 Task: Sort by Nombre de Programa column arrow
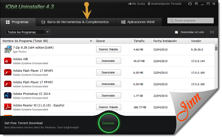pyautogui.click(x=91, y=41)
